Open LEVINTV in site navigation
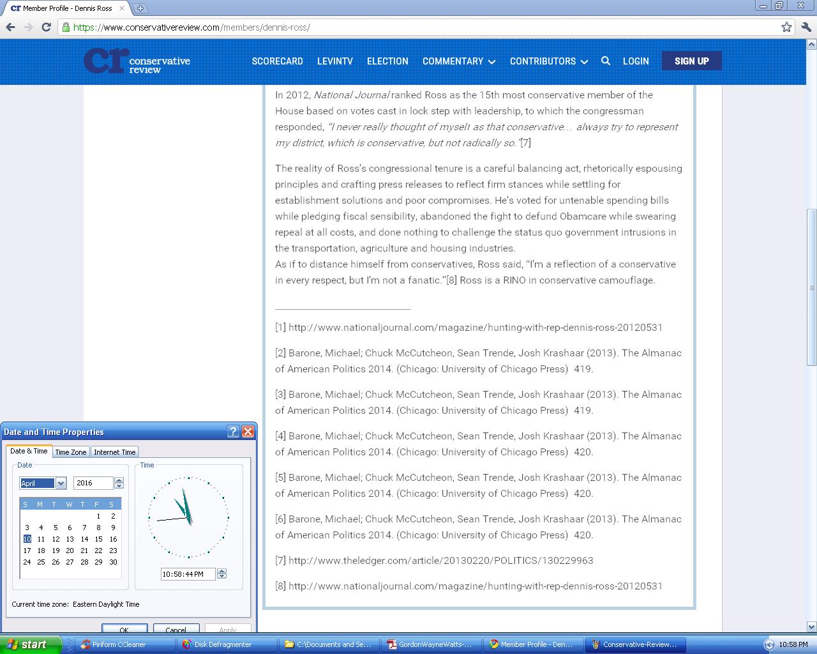This screenshot has height=654, width=817. tap(335, 61)
